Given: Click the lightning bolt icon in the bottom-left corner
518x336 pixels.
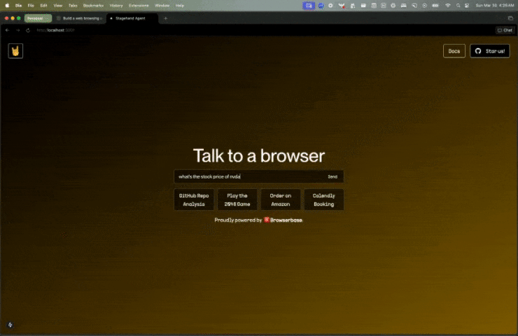Looking at the screenshot, I should pyautogui.click(x=10, y=325).
